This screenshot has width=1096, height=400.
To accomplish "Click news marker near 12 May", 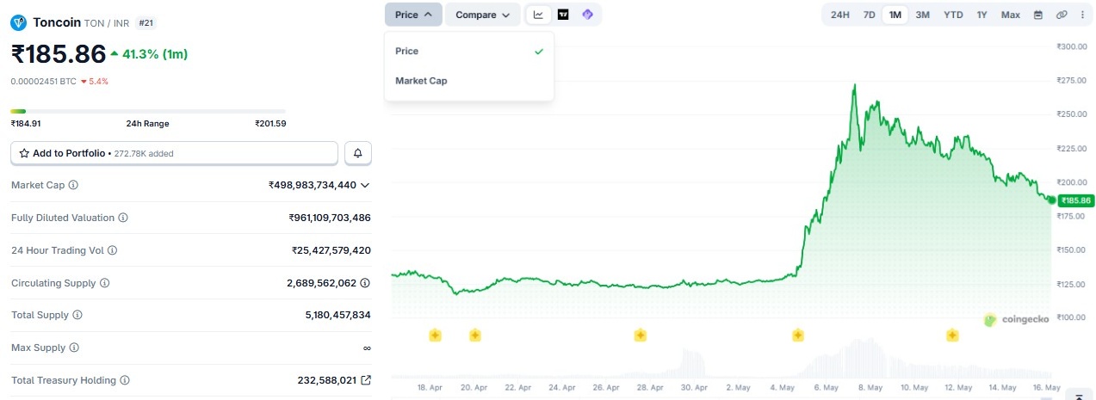I will [952, 335].
